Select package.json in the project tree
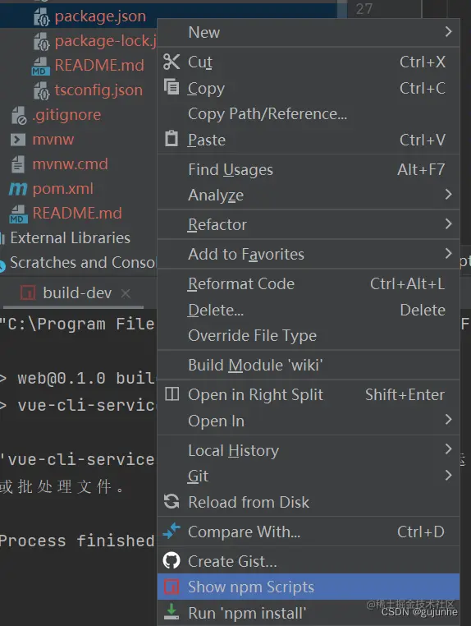 pyautogui.click(x=100, y=16)
